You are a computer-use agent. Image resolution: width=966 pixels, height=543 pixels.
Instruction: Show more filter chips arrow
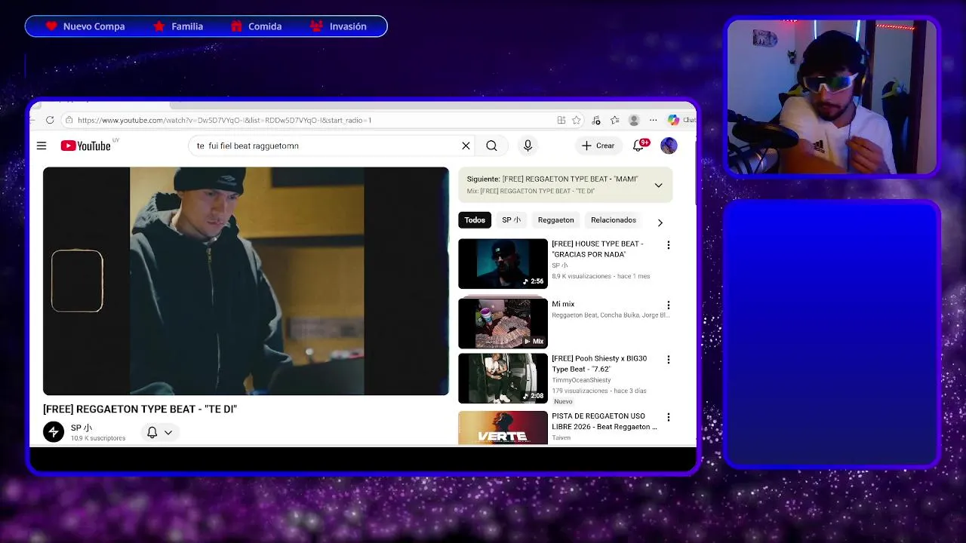(660, 222)
